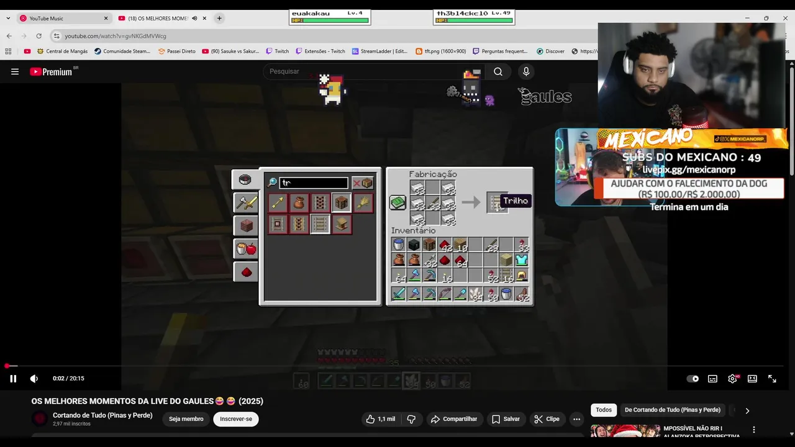This screenshot has height=447, width=795.
Task: Pause the video
Action: tap(13, 379)
